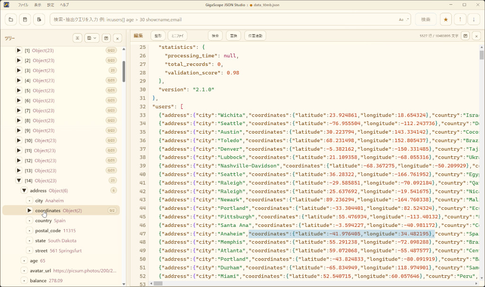This screenshot has width=485, height=287.
Task: Click the save file icon in top toolbar
Action: [25, 19]
